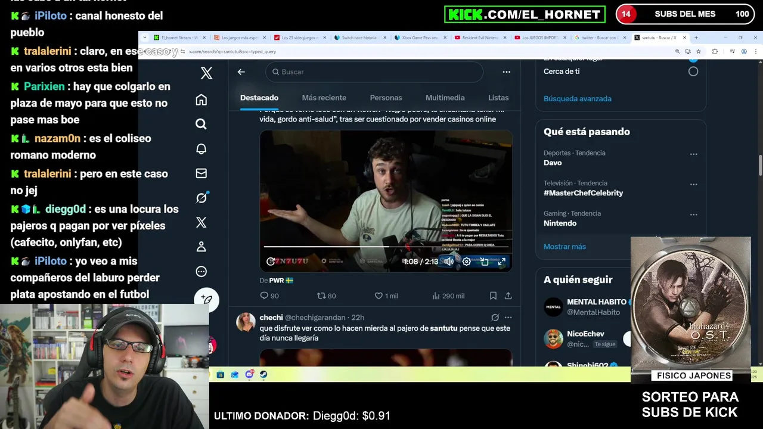This screenshot has width=763, height=429.
Task: Open Outlook in the taskbar
Action: 235,375
